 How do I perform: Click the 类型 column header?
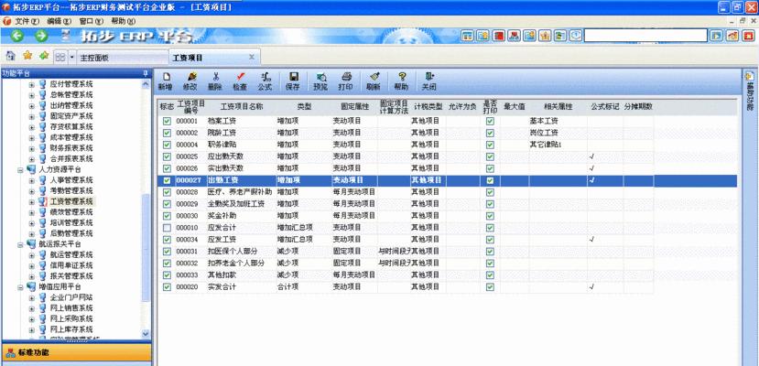click(305, 106)
